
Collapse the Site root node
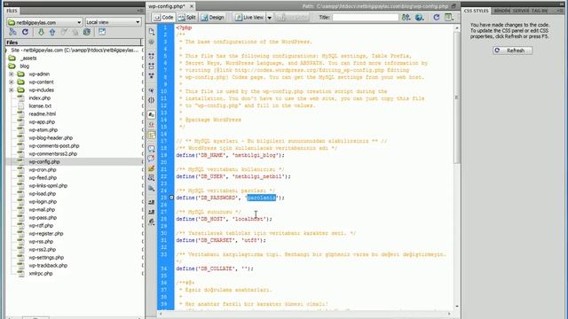tap(6, 51)
